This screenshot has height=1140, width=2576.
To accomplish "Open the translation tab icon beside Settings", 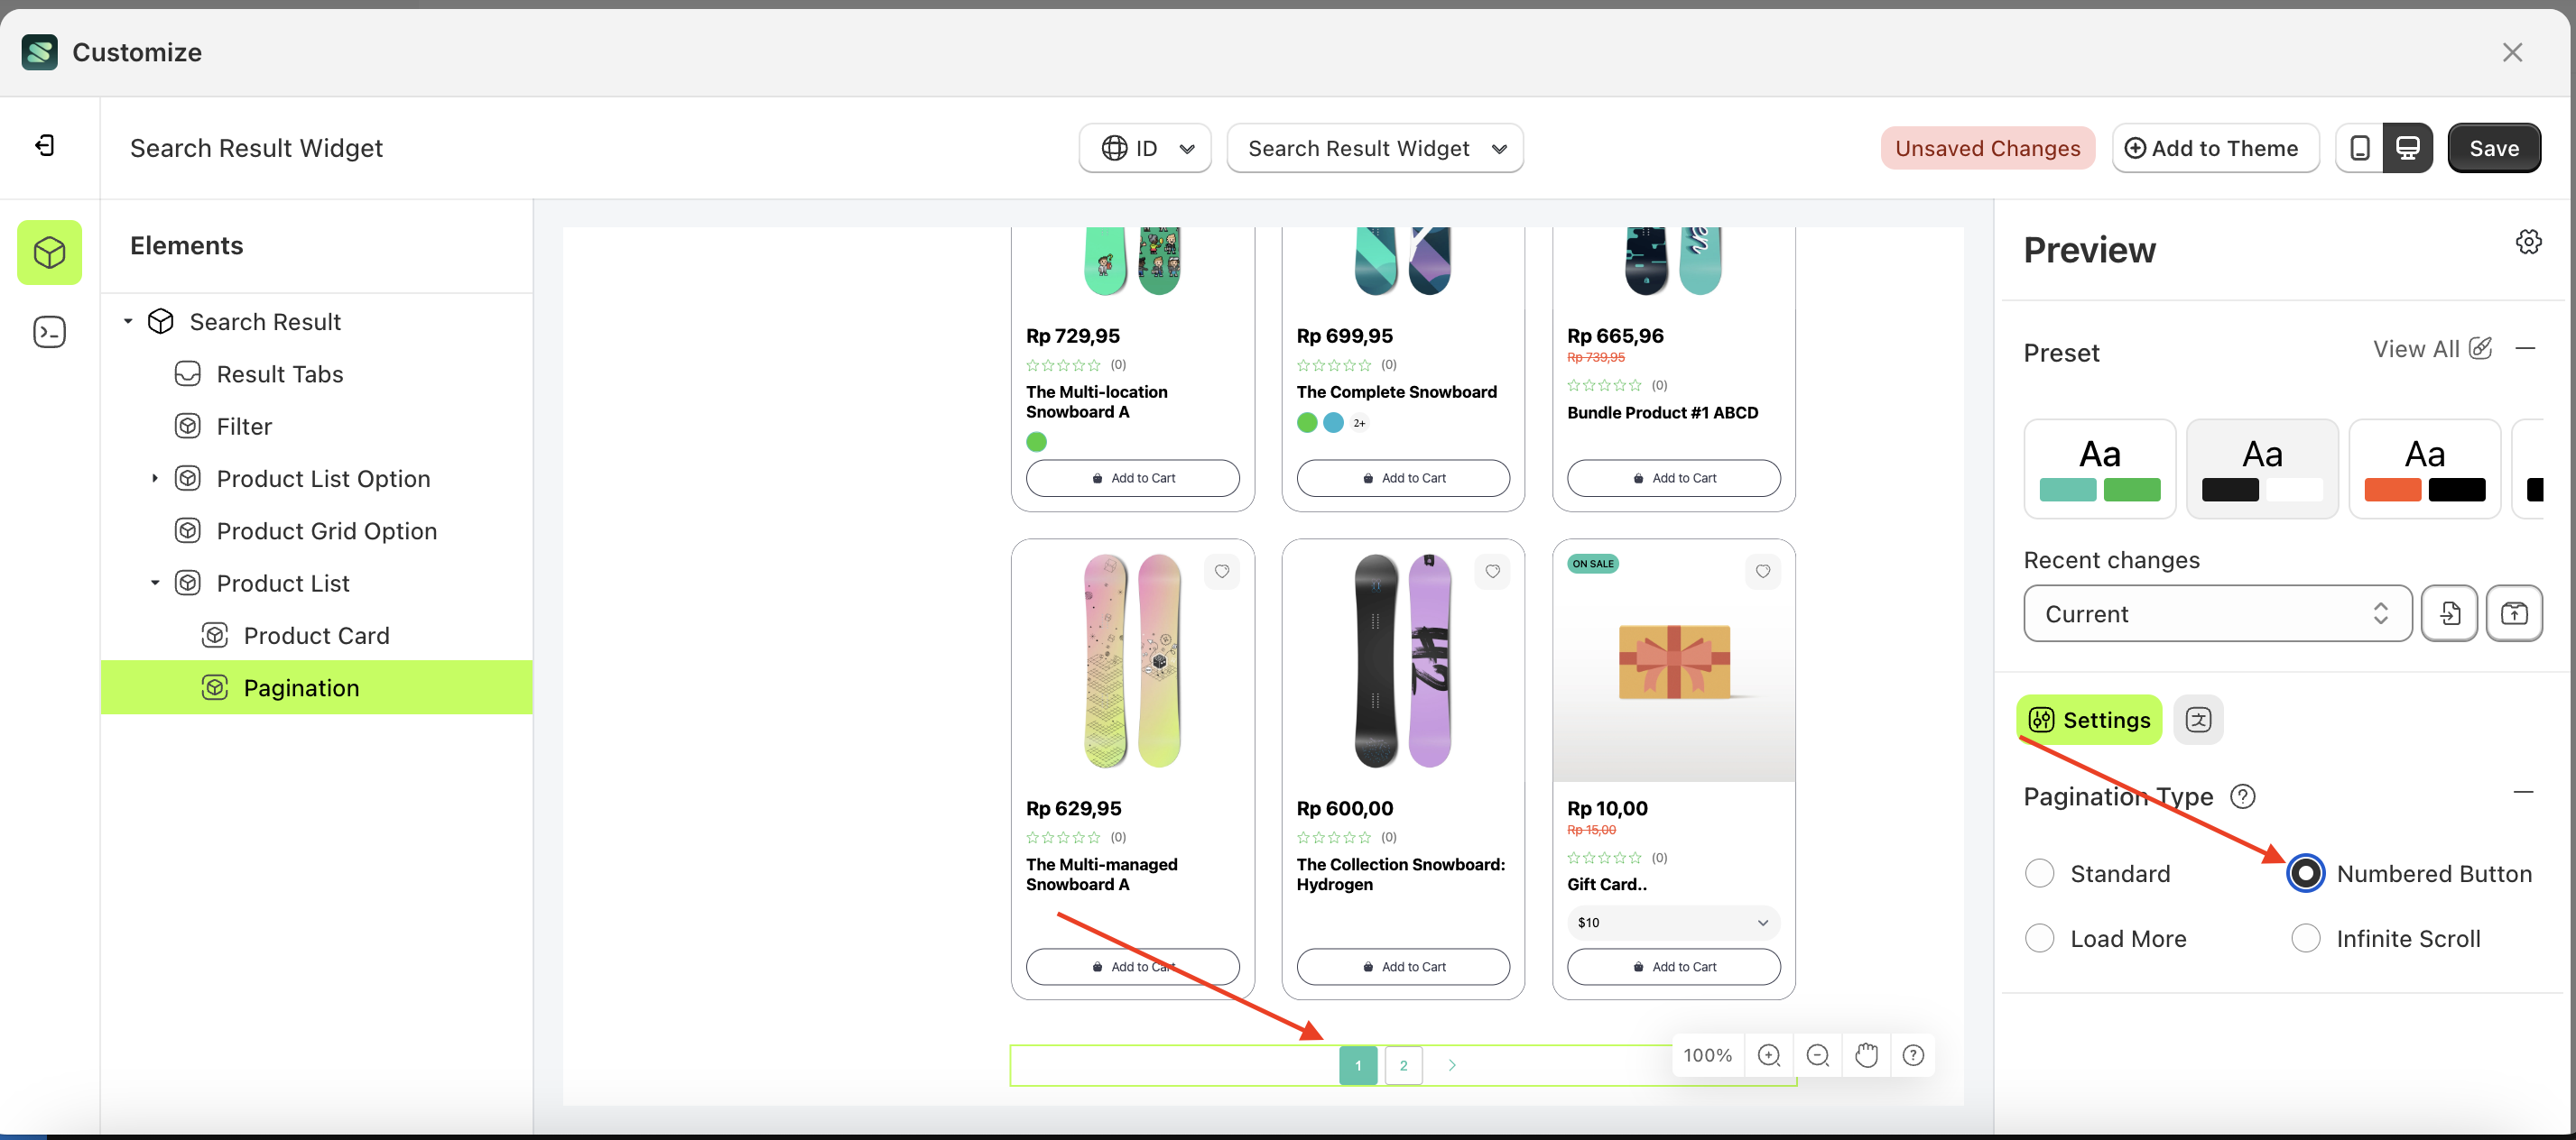I will (2198, 720).
